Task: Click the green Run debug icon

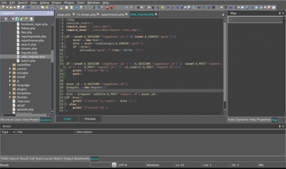Action: click(88, 8)
